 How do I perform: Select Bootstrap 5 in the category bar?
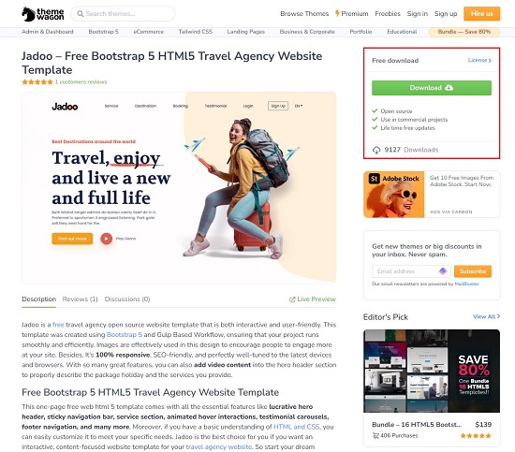103,32
